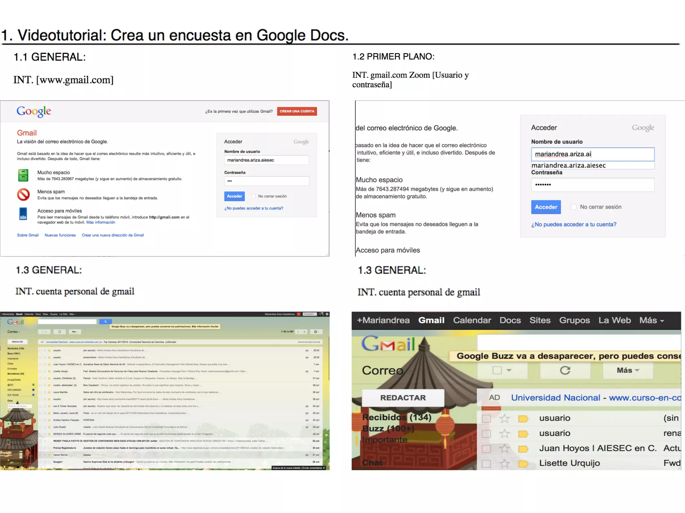
Task: Tick the large Lisette Urquijo email checkbox
Action: pyautogui.click(x=486, y=464)
